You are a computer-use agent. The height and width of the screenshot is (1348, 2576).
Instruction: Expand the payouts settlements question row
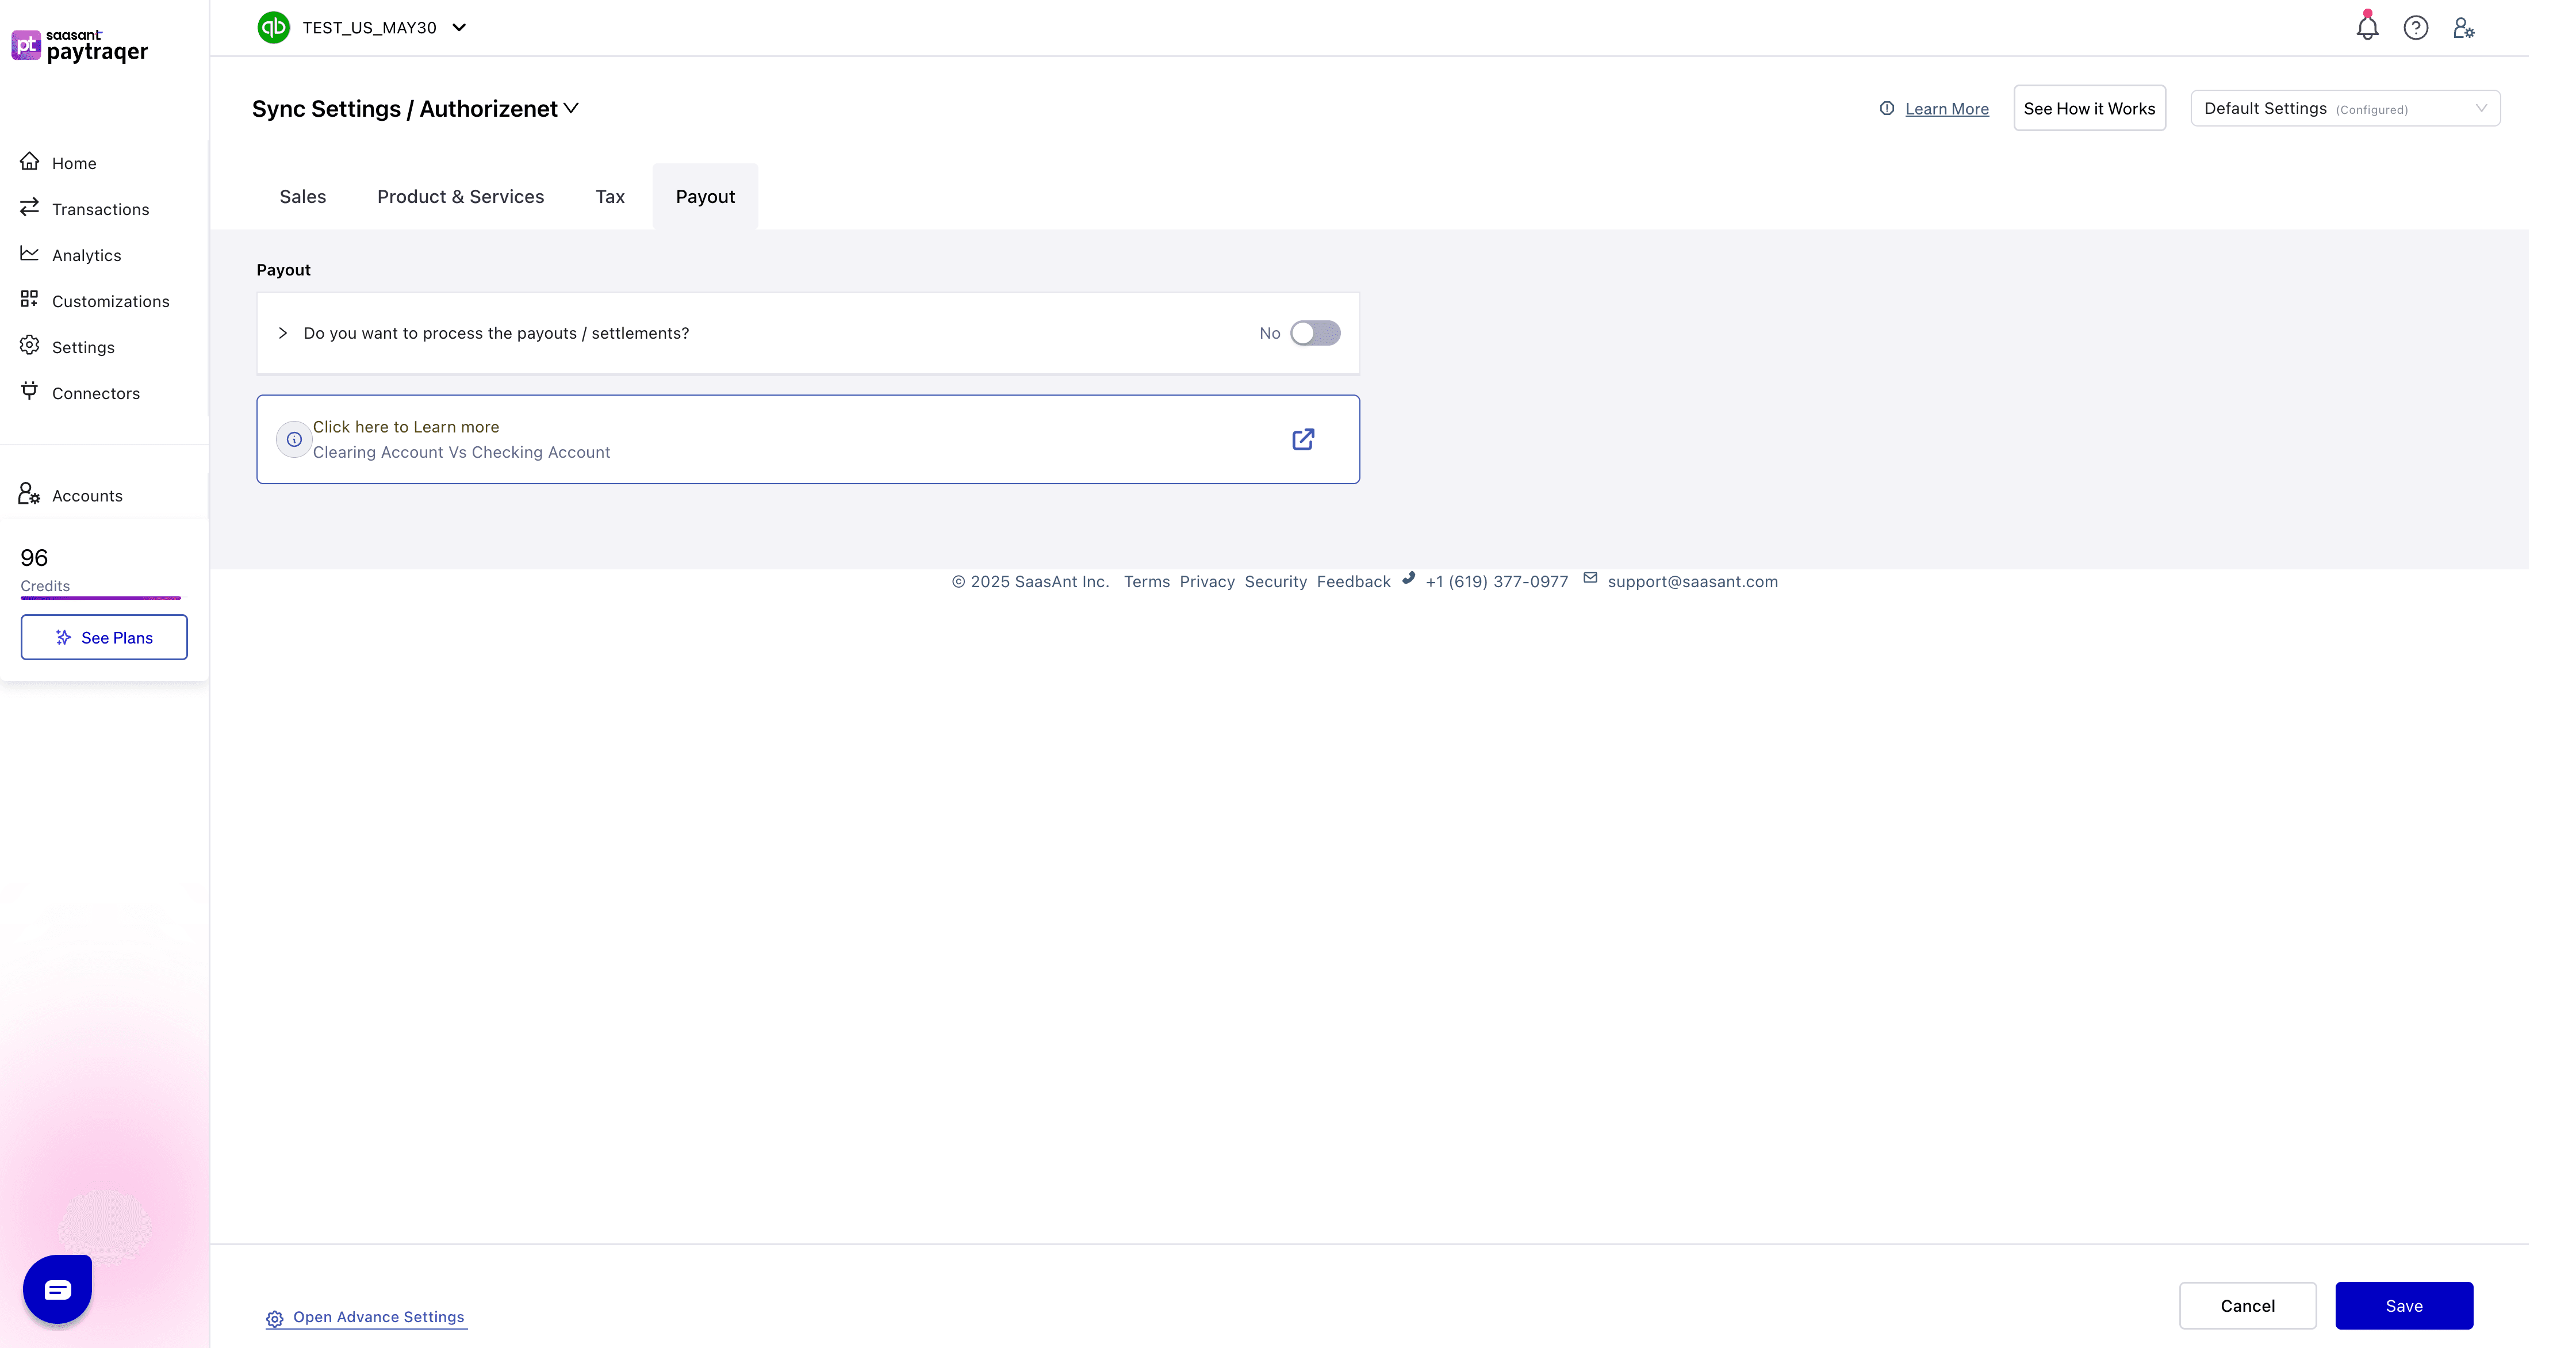pos(282,333)
